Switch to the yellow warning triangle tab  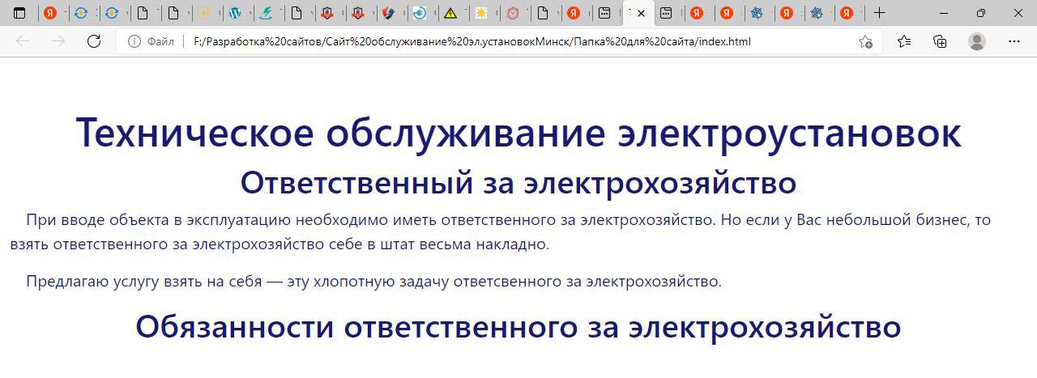pyautogui.click(x=450, y=13)
